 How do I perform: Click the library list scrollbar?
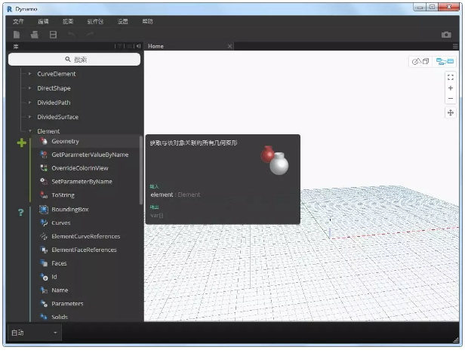point(141,170)
